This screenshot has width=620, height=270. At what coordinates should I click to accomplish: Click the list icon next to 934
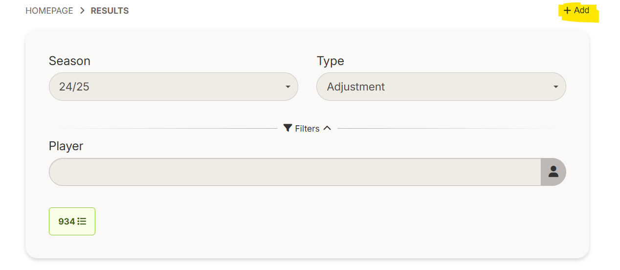click(x=82, y=222)
